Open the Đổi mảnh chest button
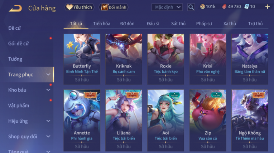 coord(114,7)
